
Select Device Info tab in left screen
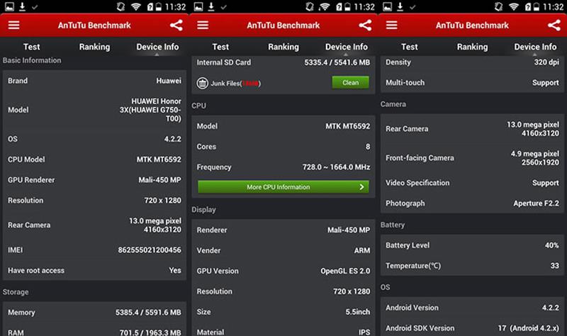pyautogui.click(x=157, y=47)
